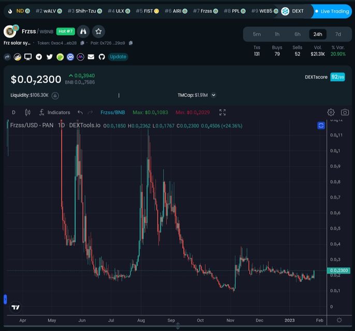Select the 24h timeframe tab

coord(318,34)
